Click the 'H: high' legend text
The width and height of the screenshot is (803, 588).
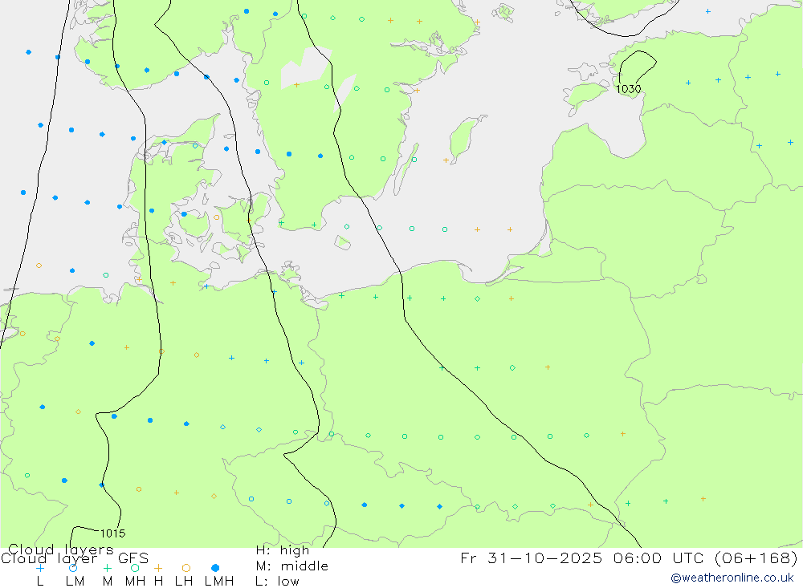point(282,550)
